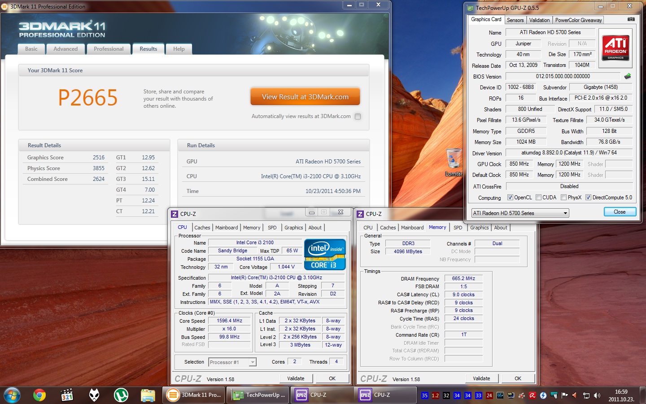Screen dimensions: 646x404
Task: Open the Help tab in 3DMark
Action: click(x=179, y=49)
